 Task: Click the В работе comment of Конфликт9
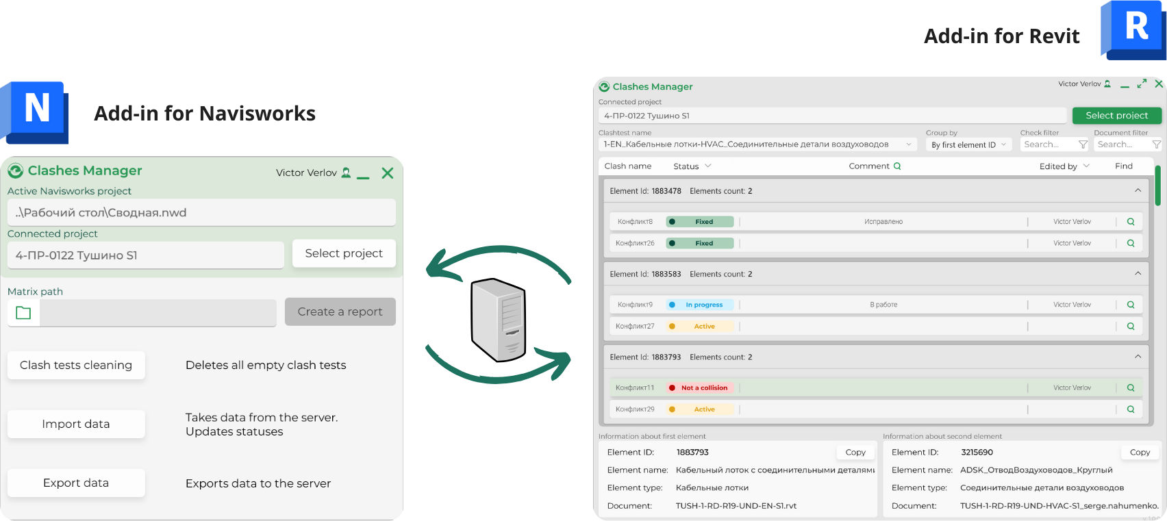(883, 305)
